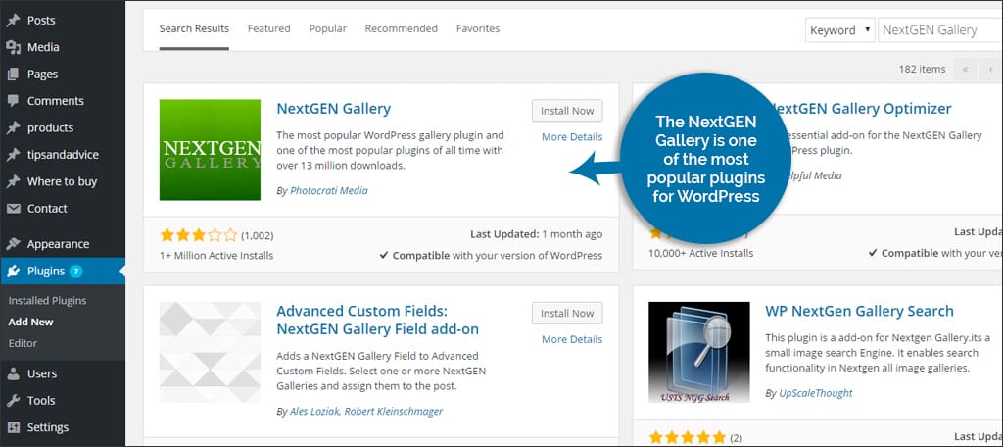
Task: Click the Tools wrench icon
Action: 13,400
